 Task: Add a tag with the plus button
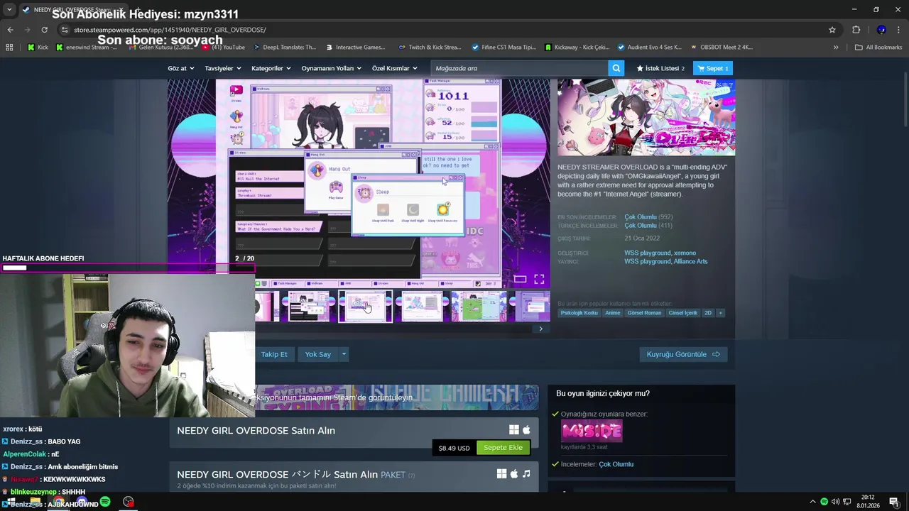[x=720, y=313]
